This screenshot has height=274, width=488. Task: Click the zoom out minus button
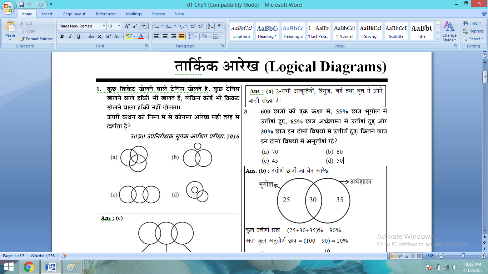tap(441, 256)
